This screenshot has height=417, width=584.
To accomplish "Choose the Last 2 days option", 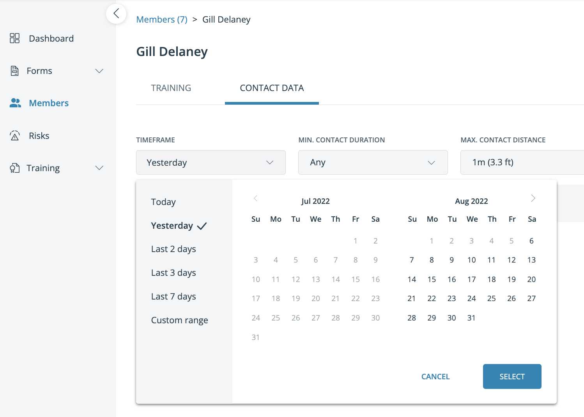I will [173, 249].
